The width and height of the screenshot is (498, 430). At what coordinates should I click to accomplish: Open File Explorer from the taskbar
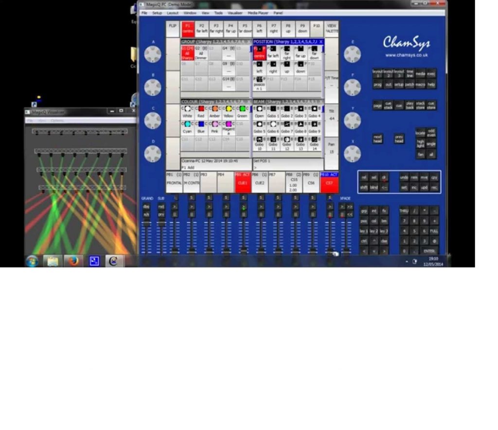[x=53, y=261]
